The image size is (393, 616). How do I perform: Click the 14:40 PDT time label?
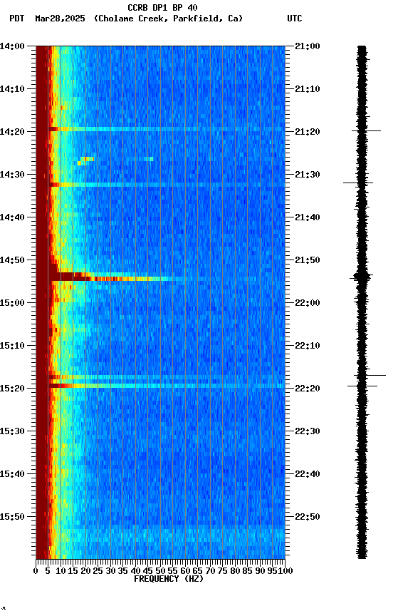(12, 217)
